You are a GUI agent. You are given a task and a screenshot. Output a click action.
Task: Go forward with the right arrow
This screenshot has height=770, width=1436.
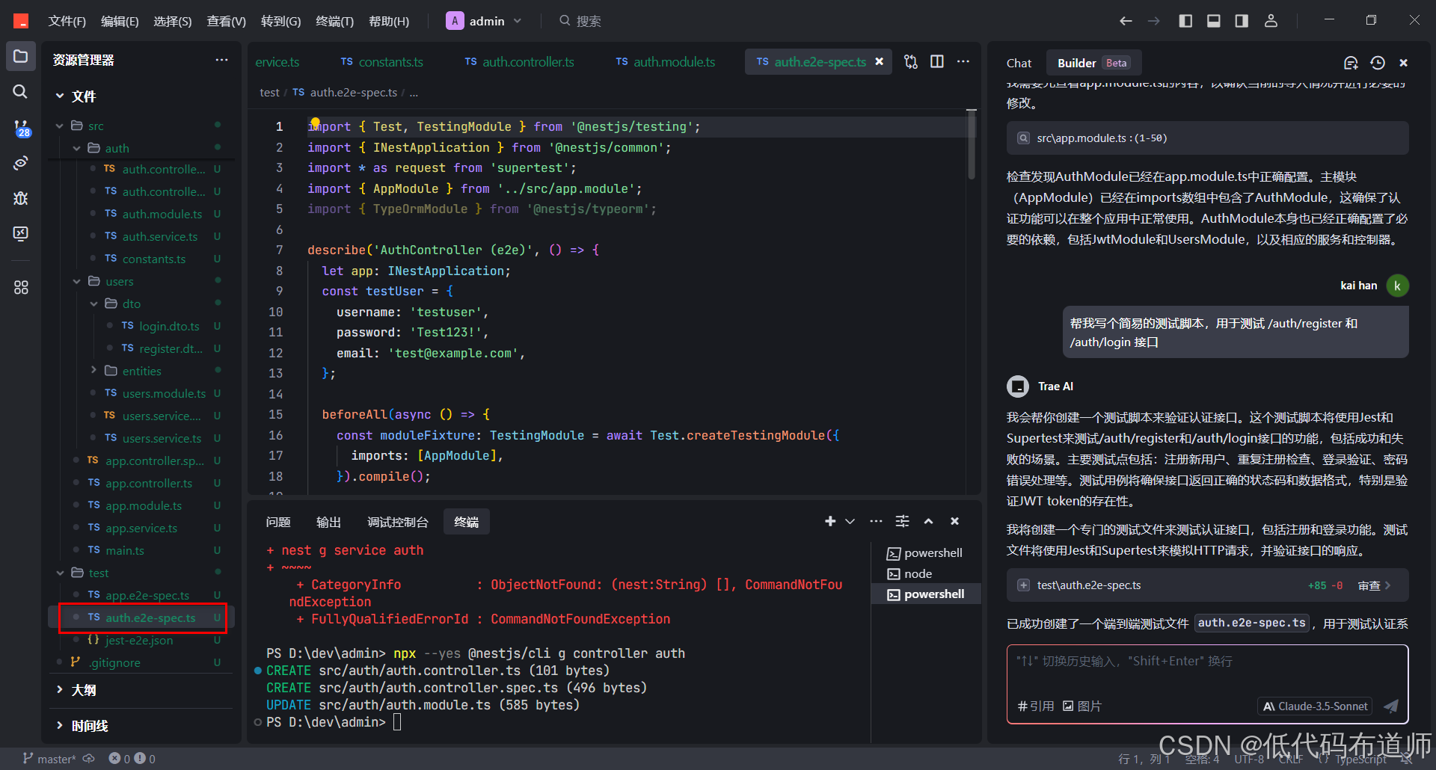click(1153, 21)
